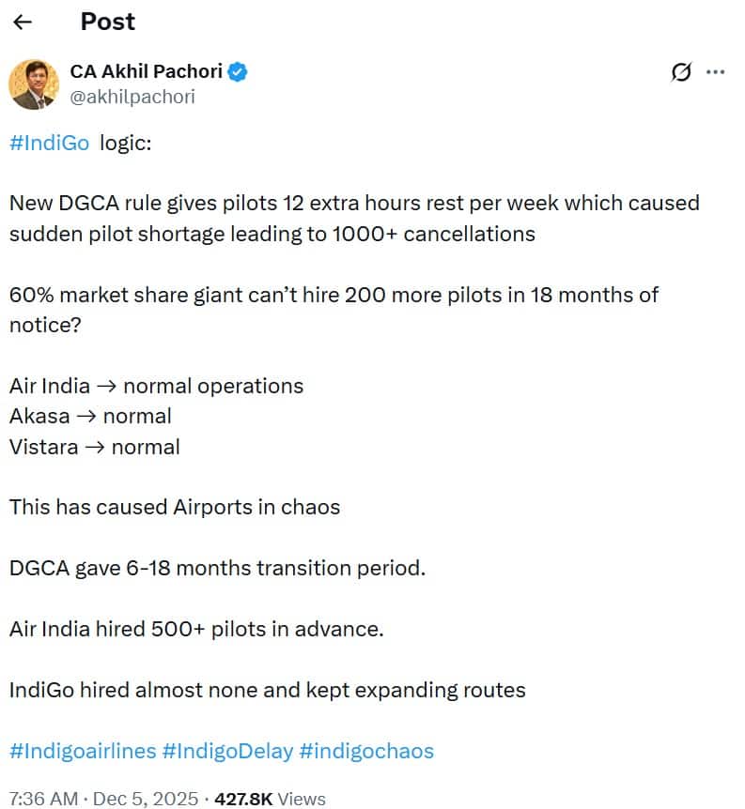The width and height of the screenshot is (745, 809).
Task: Click the blue verified badge
Action: (239, 71)
